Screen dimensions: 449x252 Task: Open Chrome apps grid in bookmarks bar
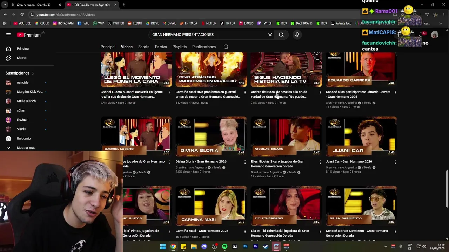tap(5, 23)
